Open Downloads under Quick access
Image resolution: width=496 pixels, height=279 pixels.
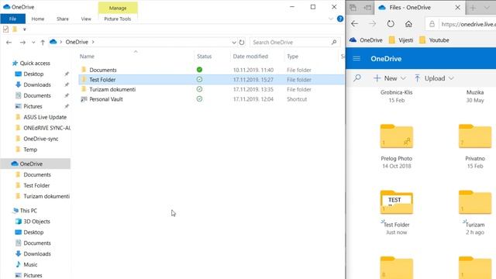[x=37, y=84]
